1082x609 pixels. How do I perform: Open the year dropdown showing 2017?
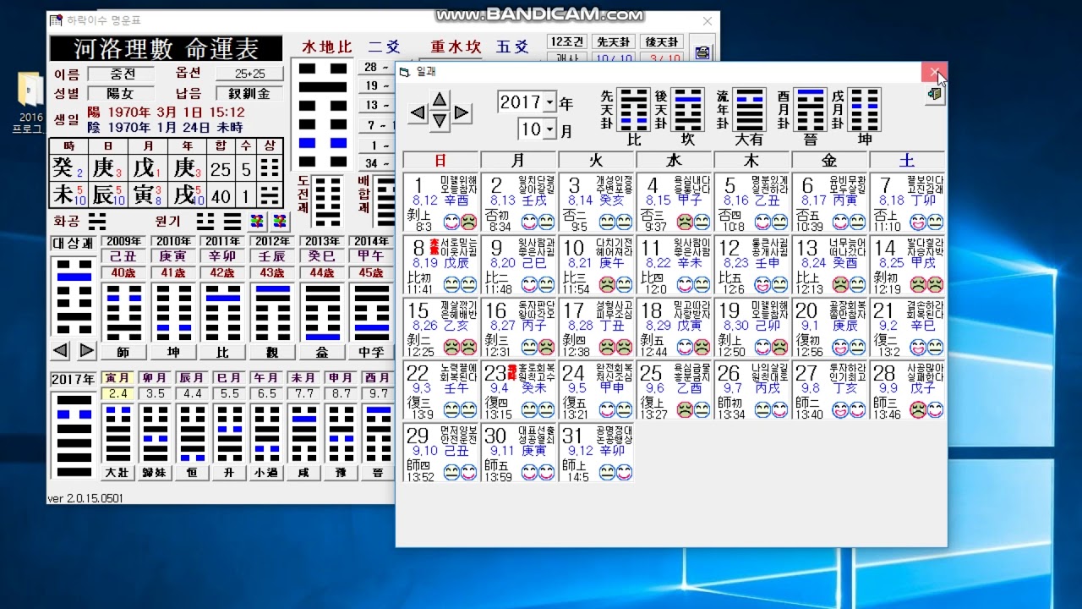[549, 103]
